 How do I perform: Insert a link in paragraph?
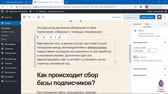point(60,37)
